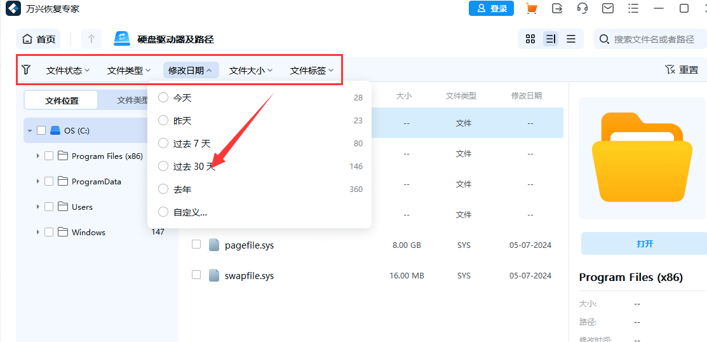Click the 万兴恢复专家 app logo
The width and height of the screenshot is (707, 342).
click(13, 8)
